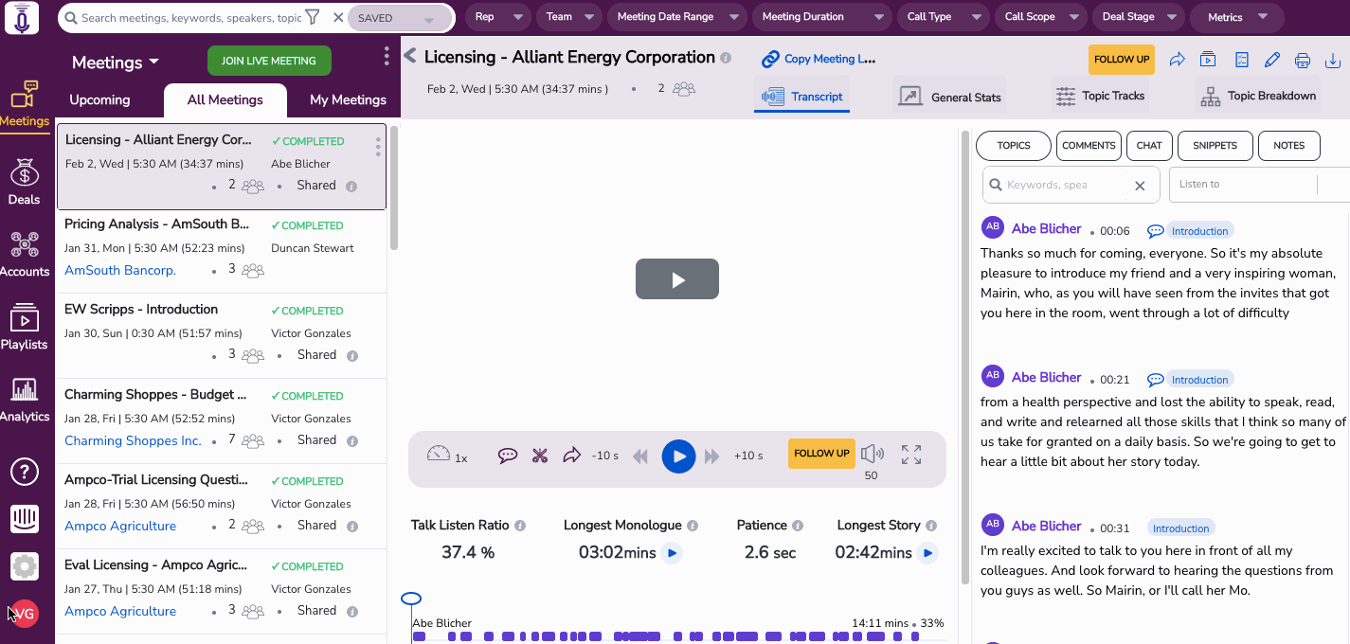This screenshot has width=1350, height=644.
Task: Click the JOIN LIVE MEETING button
Action: pyautogui.click(x=269, y=61)
